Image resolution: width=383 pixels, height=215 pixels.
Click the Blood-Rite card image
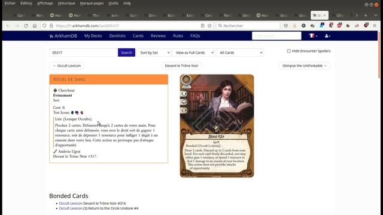coord(217,126)
